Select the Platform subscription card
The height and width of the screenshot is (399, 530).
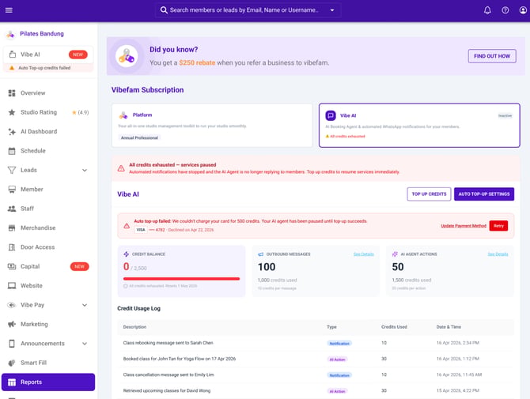[x=212, y=126]
